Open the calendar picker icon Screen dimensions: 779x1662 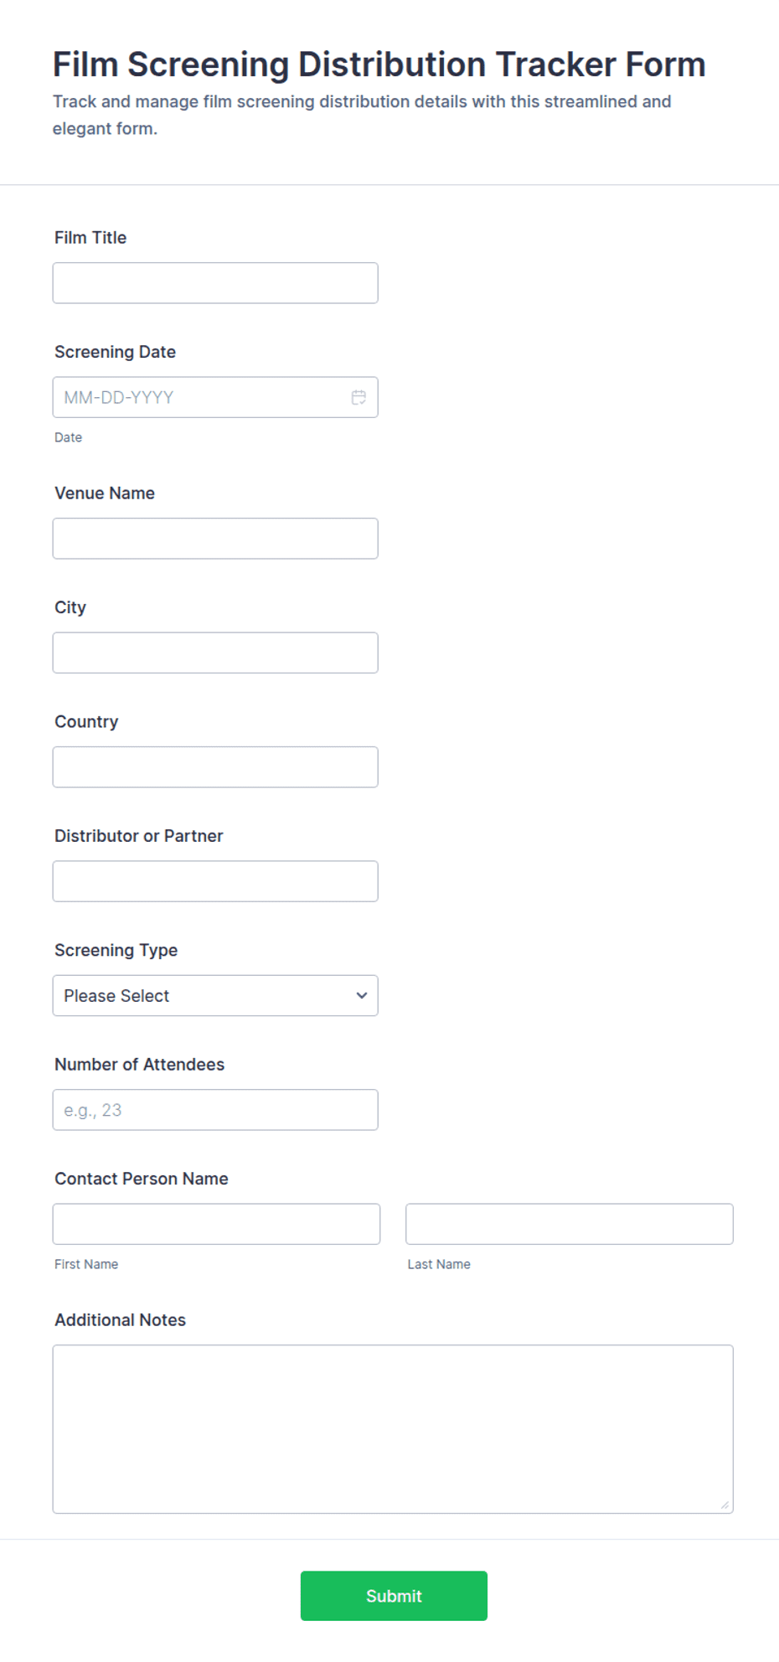pos(359,397)
